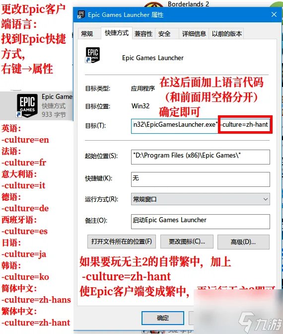
Task: Click the Epic Games Launcher shortcut icon in the dialog
Action: click(x=92, y=55)
